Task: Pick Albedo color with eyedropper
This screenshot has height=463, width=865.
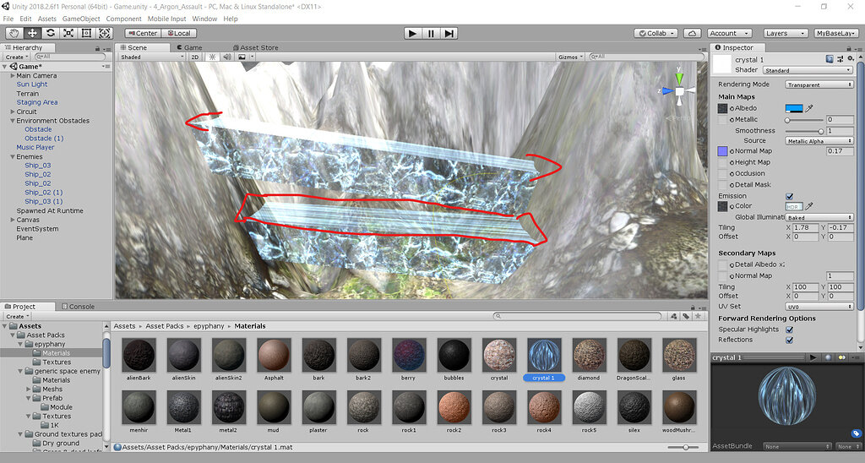Action: coord(808,109)
